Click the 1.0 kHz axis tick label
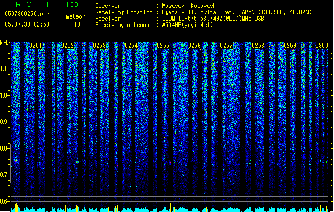The height and width of the screenshot is (212, 334). (4, 95)
